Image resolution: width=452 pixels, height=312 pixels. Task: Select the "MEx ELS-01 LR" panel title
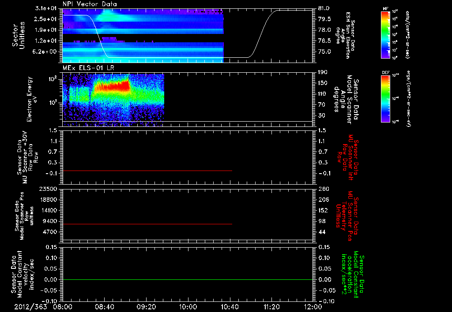[88, 68]
